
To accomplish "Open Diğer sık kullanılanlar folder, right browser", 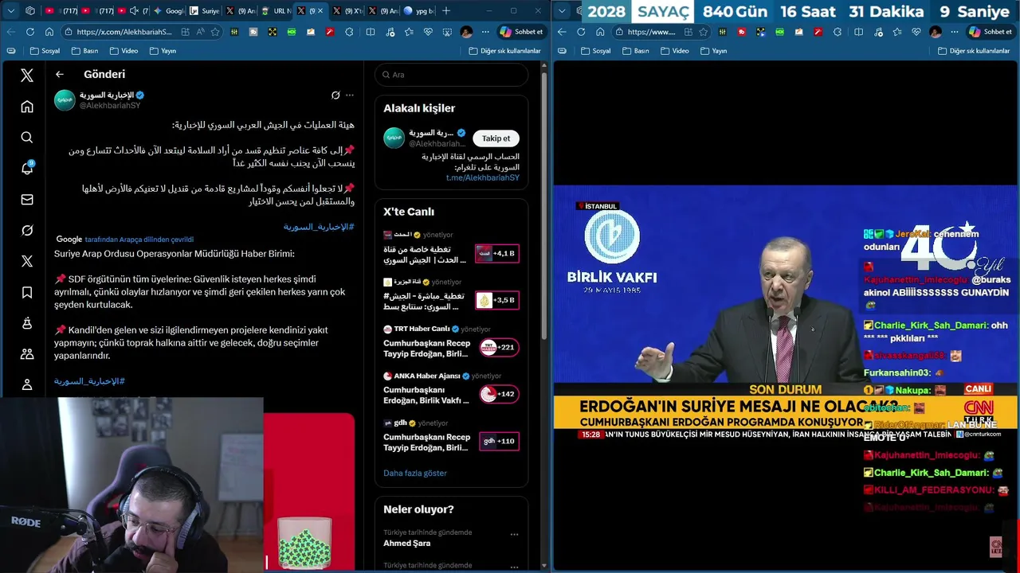I will pyautogui.click(x=973, y=51).
